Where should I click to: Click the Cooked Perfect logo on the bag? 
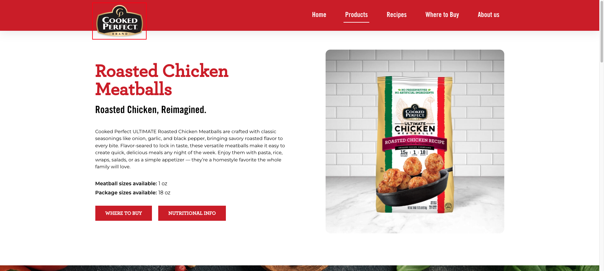415,112
